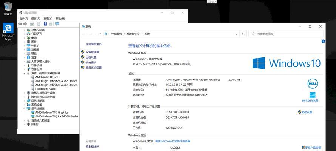Click the scan for hardware changes monitor icon

pyautogui.click(x=57, y=24)
